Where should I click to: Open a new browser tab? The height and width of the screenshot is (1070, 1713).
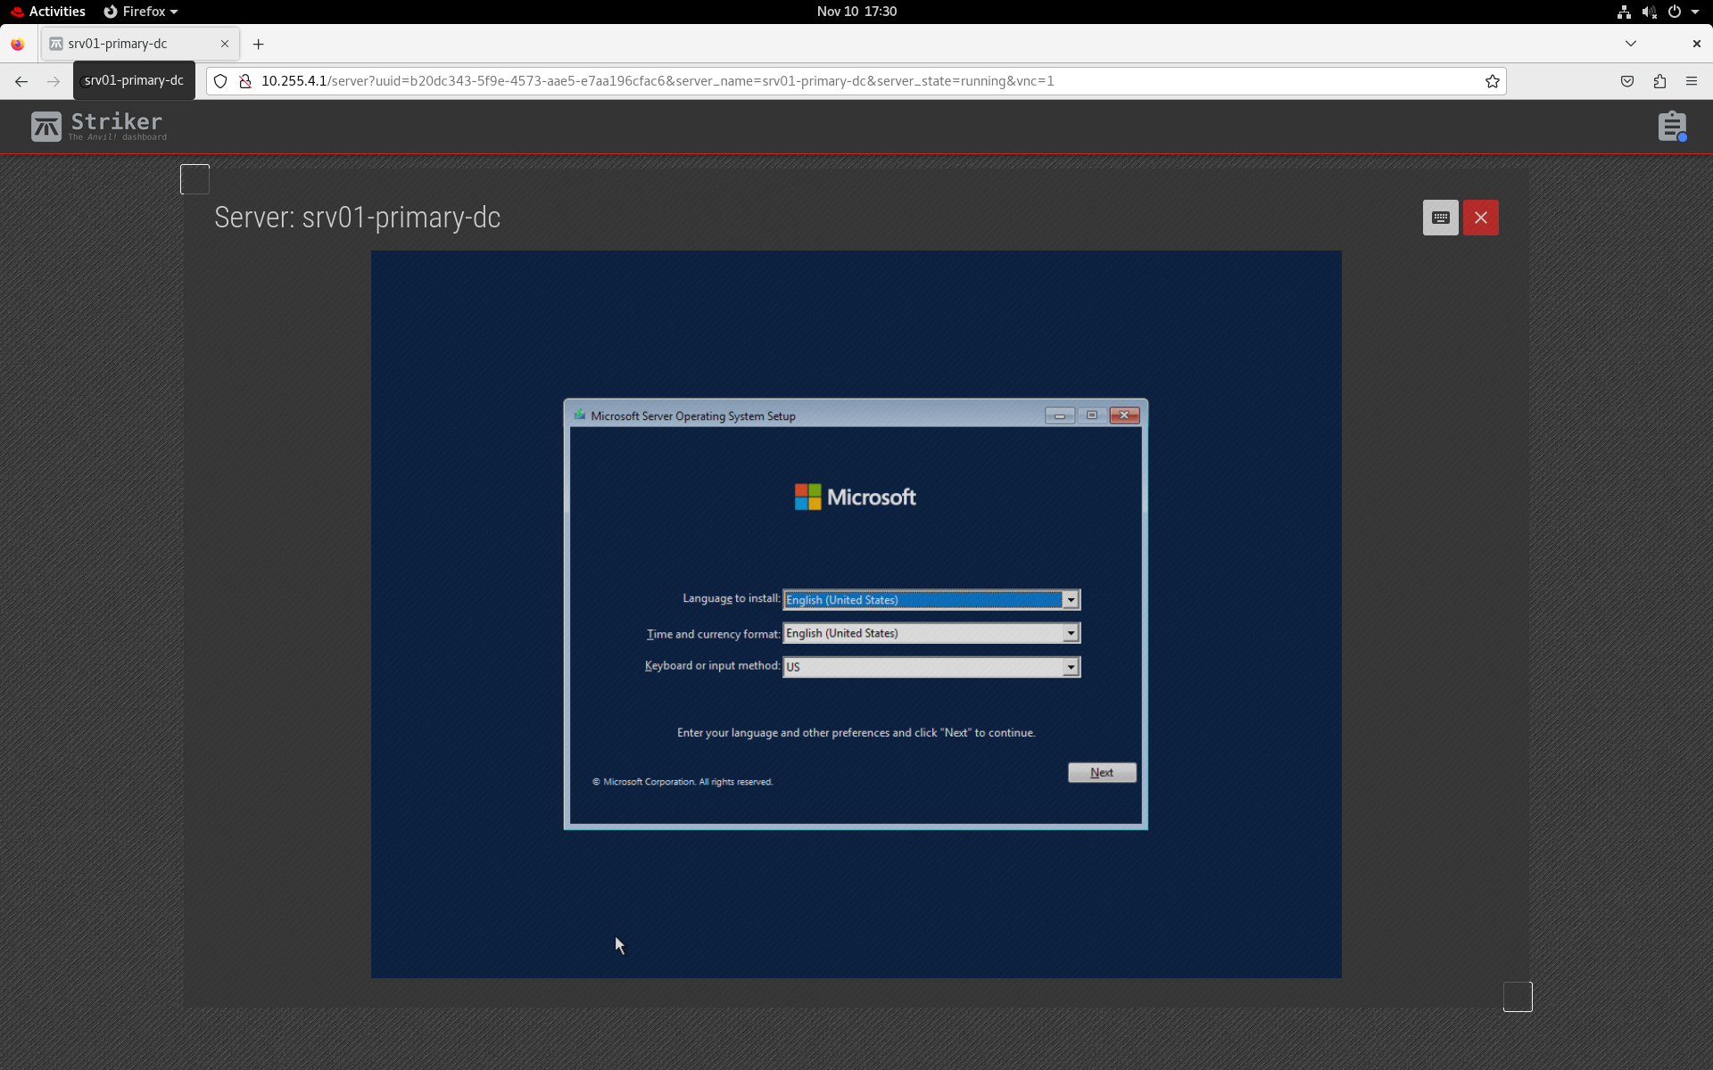pyautogui.click(x=258, y=44)
